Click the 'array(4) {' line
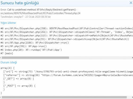The height and width of the screenshot is (99, 133). coord(7,68)
